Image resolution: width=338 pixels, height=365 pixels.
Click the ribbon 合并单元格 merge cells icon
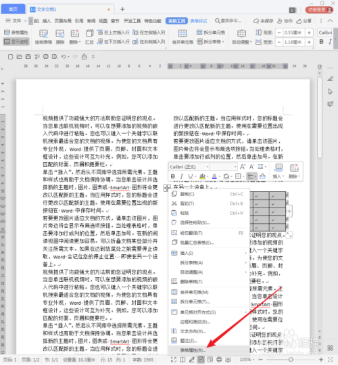coord(183,36)
